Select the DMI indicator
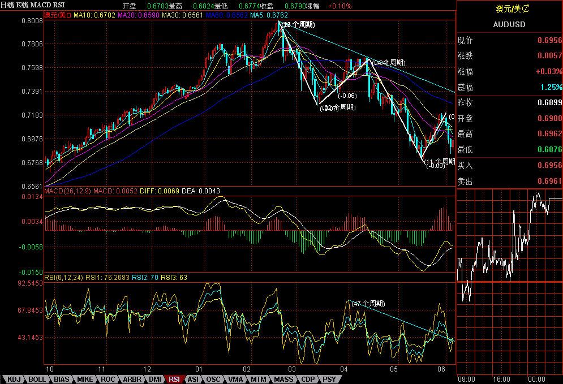 pyautogui.click(x=155, y=379)
